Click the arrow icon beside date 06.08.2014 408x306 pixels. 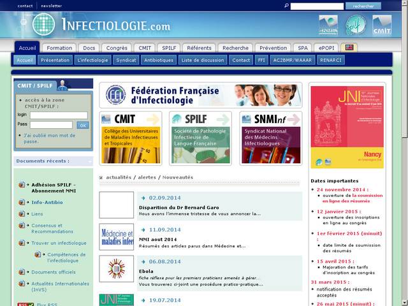click(x=143, y=262)
